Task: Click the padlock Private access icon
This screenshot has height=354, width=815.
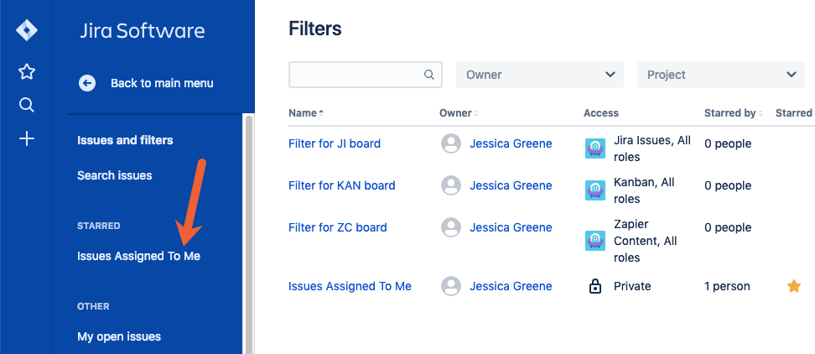Action: pyautogui.click(x=594, y=286)
